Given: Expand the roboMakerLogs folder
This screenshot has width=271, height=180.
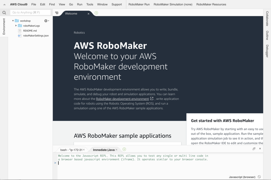Looking at the screenshot, I should point(16,26).
